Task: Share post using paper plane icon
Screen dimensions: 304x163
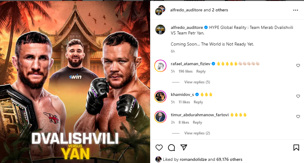Action: [x=183, y=148]
